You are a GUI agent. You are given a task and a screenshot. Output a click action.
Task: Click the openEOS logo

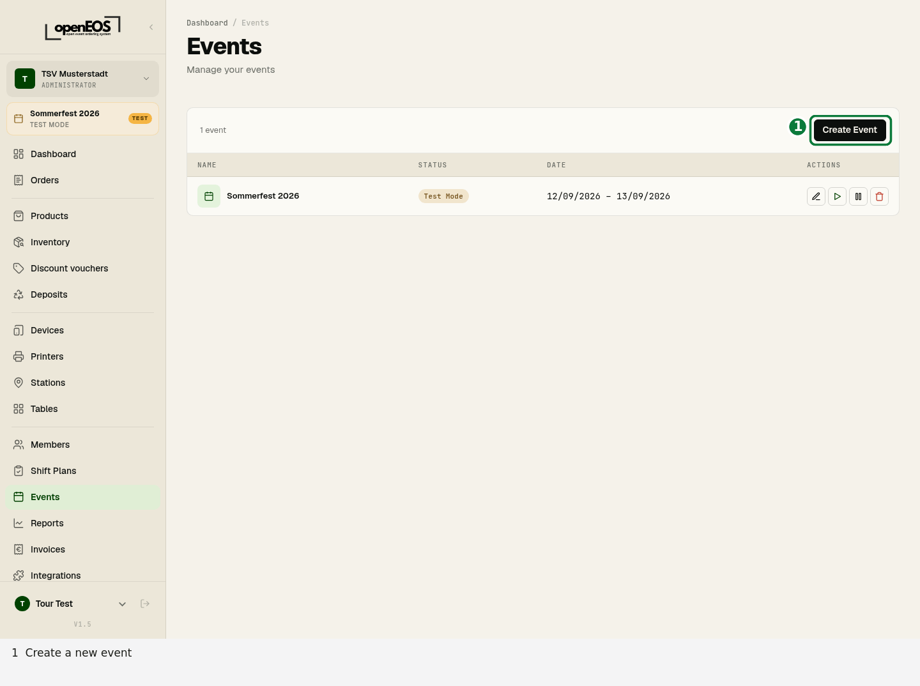82,27
